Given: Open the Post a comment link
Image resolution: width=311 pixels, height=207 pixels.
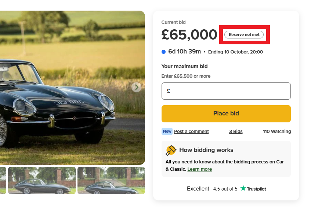Looking at the screenshot, I should coord(191,132).
